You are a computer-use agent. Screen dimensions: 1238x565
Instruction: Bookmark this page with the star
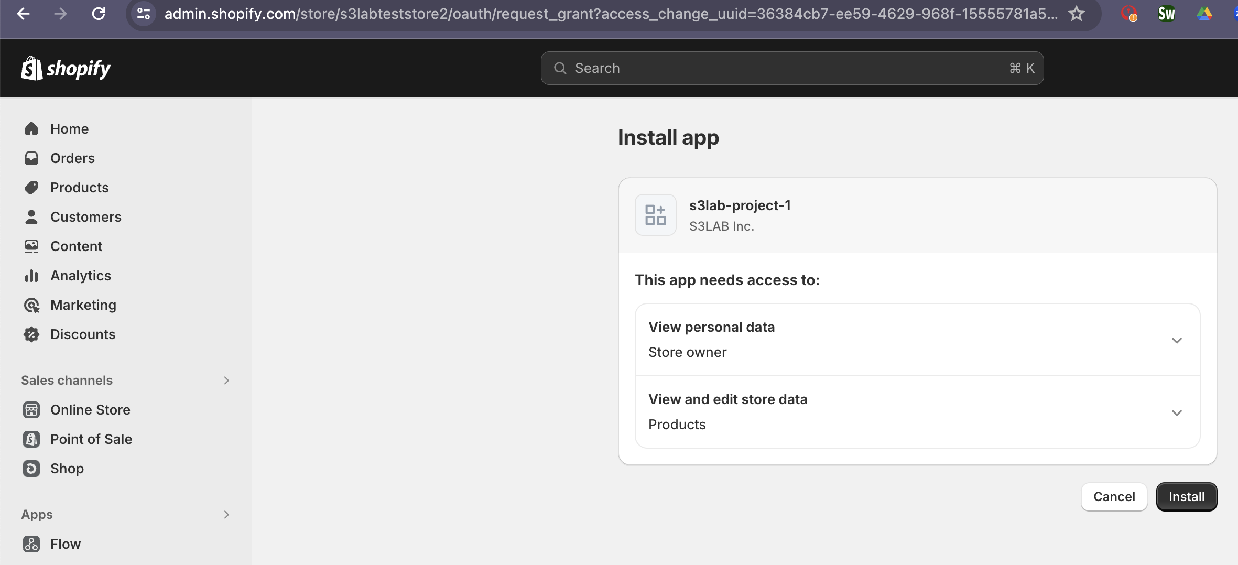pyautogui.click(x=1077, y=14)
